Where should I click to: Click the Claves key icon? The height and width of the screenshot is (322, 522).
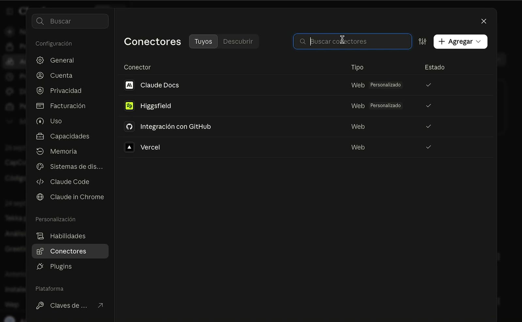click(x=40, y=305)
